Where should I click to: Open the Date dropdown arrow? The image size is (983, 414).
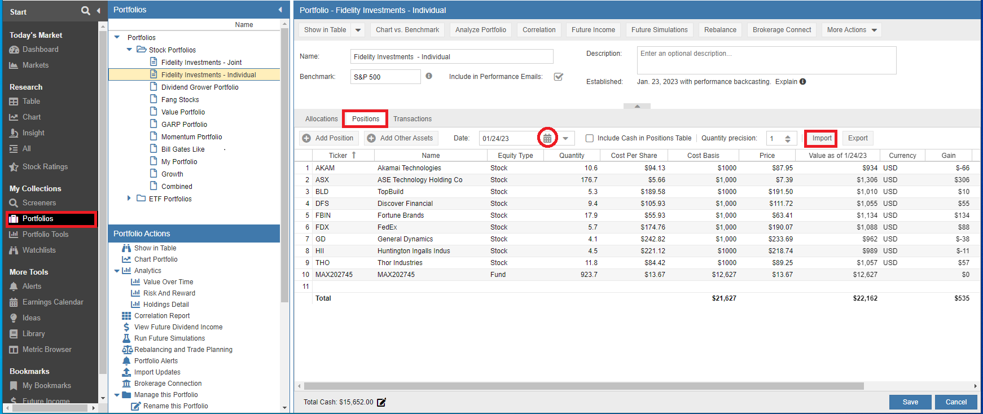[565, 138]
